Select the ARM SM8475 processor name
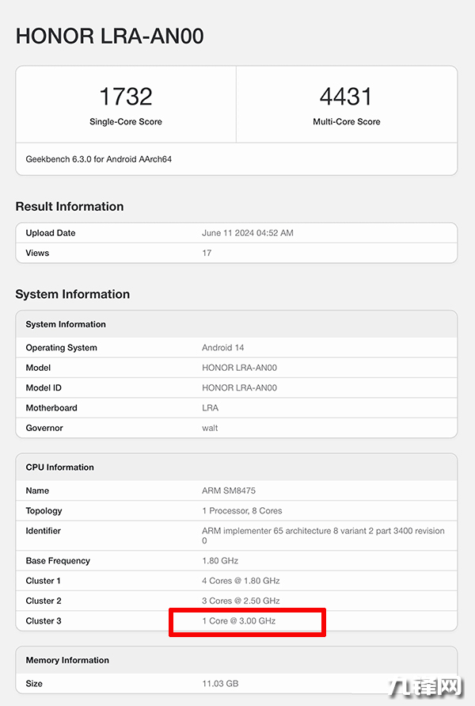475x706 pixels. point(229,491)
